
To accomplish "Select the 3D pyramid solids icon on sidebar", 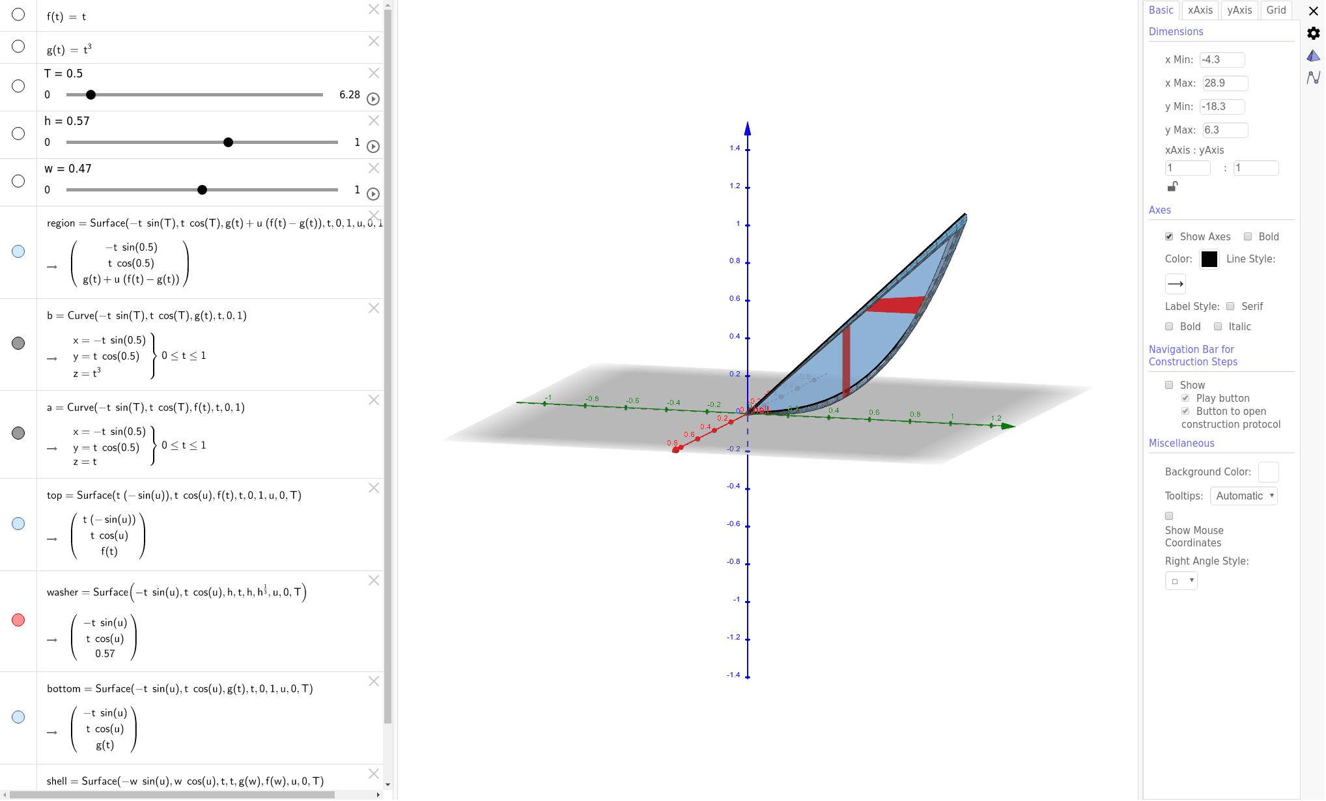I will point(1312,57).
